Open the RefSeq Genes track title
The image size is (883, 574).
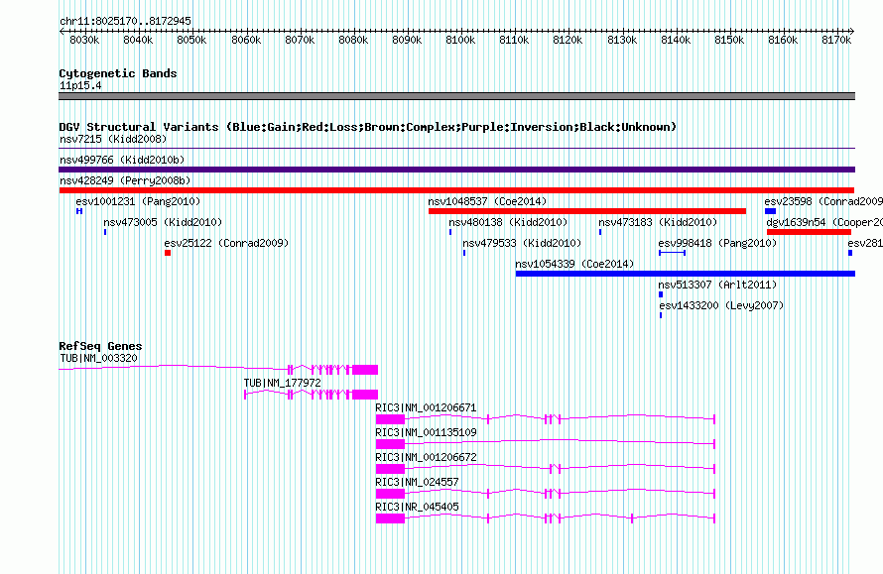click(x=100, y=346)
